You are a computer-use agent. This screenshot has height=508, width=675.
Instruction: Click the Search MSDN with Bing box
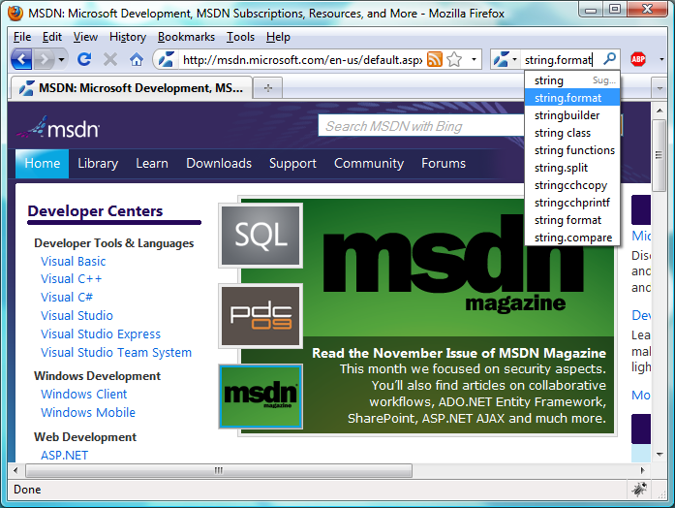pos(422,126)
